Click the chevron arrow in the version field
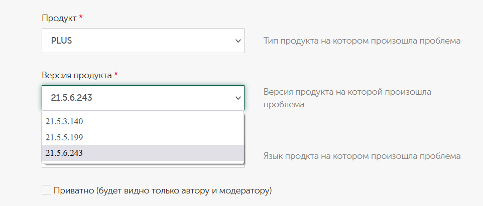 coord(238,98)
